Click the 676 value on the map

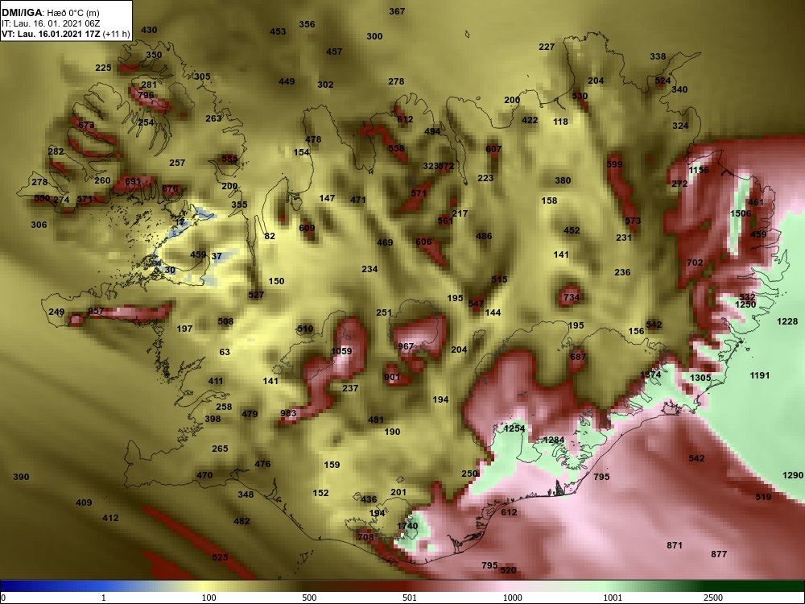coord(170,188)
